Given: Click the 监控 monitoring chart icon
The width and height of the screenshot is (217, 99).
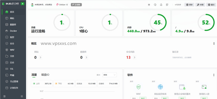Looking at the screenshot, I should (x=7, y=37).
